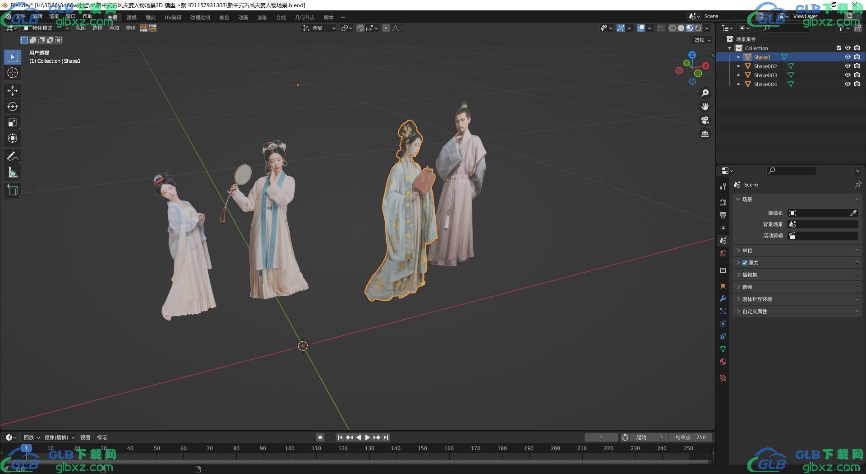This screenshot has height=474, width=866.
Task: Enable snapping magnet toggle
Action: click(x=360, y=28)
